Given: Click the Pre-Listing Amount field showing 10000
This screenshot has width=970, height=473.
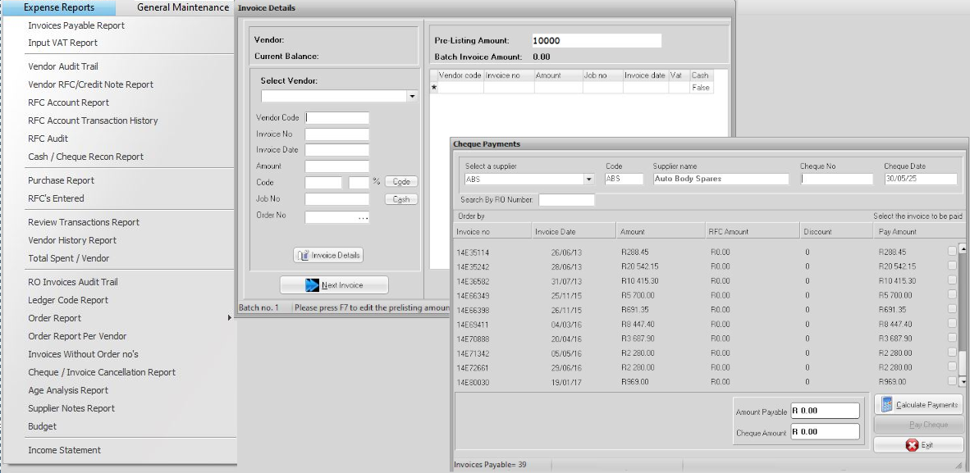Looking at the screenshot, I should pos(597,41).
